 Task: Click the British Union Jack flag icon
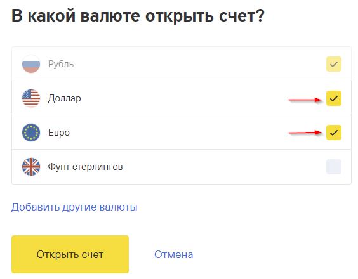(31, 167)
